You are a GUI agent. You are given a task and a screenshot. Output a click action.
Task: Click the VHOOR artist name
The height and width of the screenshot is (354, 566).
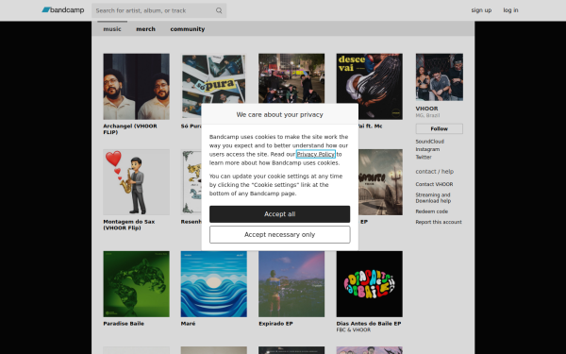click(426, 109)
